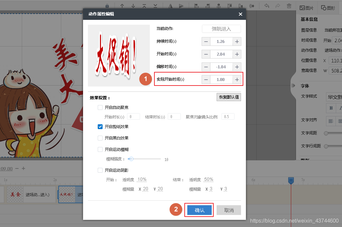The height and width of the screenshot is (227, 342).
Task: Move layer down with down-arrow icon
Action: pyautogui.click(x=133, y=6)
